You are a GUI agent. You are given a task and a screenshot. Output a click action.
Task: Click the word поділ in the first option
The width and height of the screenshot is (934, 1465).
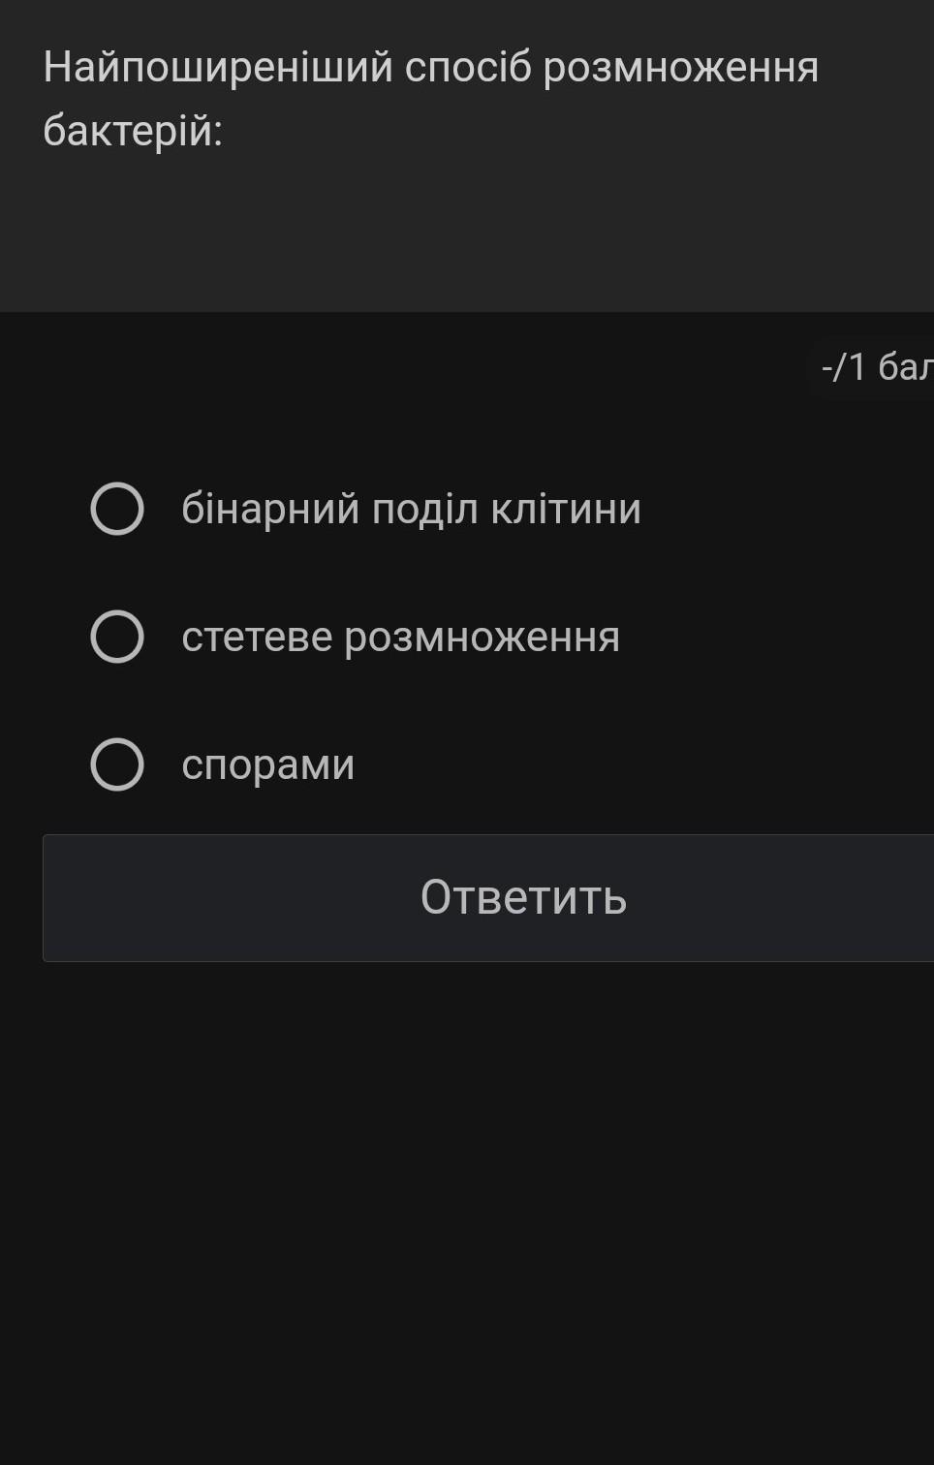pos(424,509)
